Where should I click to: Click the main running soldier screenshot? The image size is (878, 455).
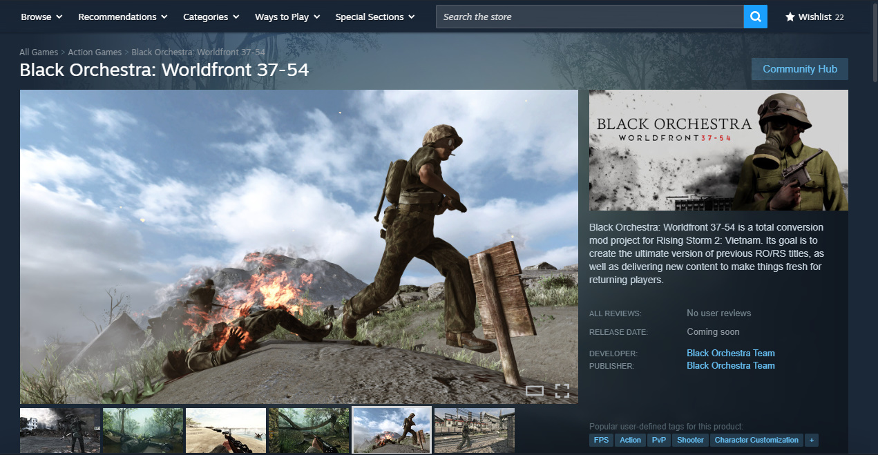point(299,246)
